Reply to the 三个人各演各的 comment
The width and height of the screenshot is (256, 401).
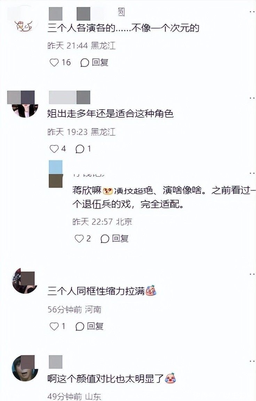pos(94,62)
